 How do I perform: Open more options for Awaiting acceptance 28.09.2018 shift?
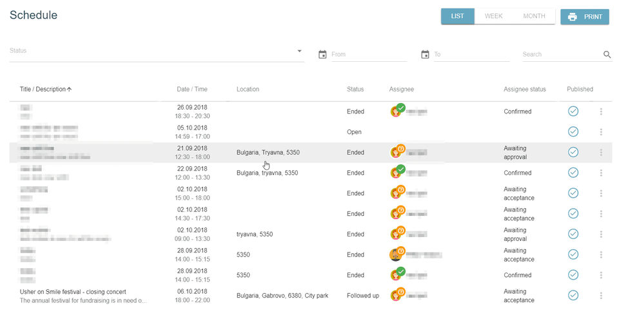click(x=601, y=255)
